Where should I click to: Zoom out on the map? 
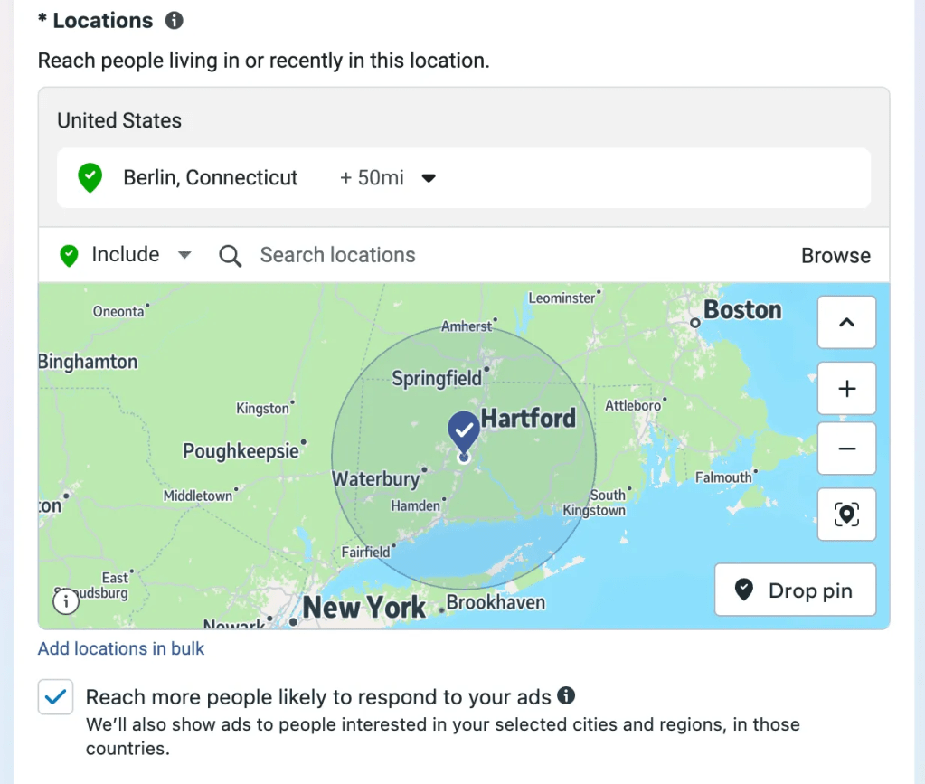point(846,449)
